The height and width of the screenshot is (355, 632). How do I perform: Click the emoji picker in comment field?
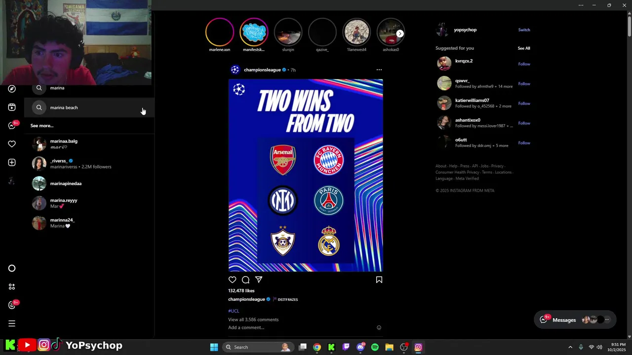coord(379,327)
